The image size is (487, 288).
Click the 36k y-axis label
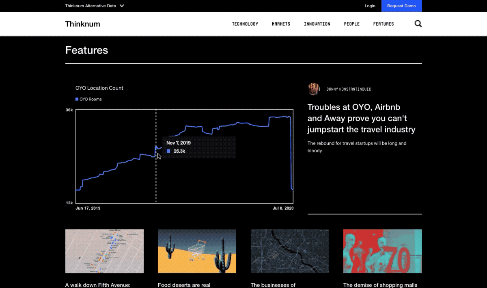(69, 110)
